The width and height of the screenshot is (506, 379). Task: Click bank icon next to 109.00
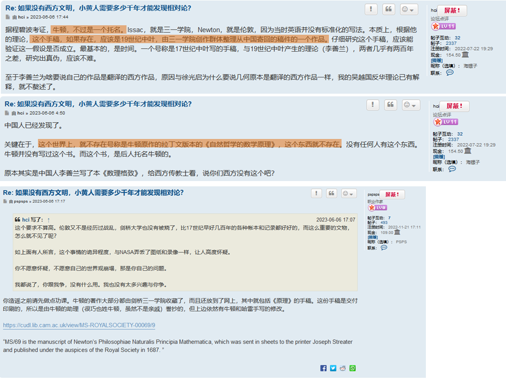point(397,232)
